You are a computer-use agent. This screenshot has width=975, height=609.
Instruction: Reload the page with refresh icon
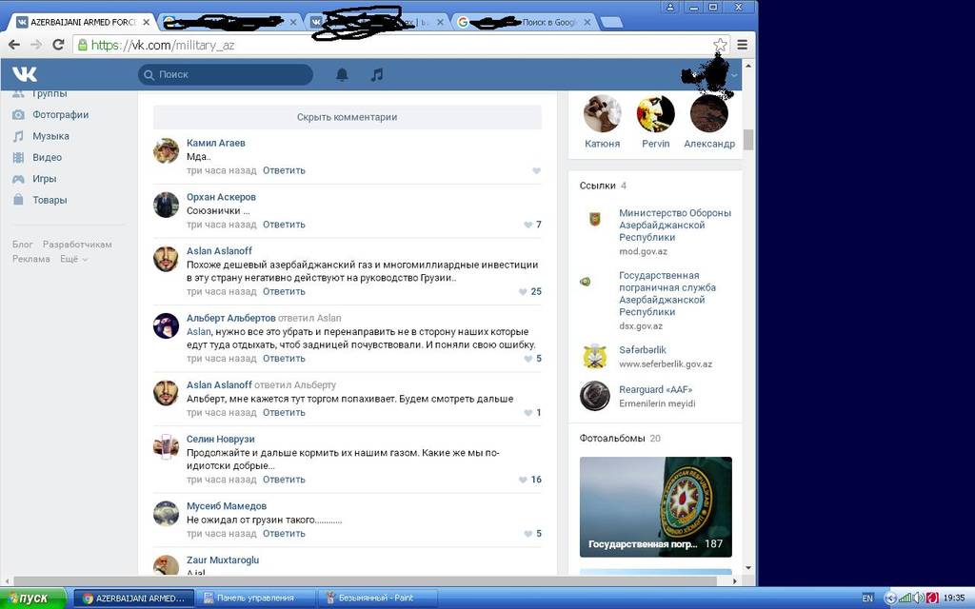click(58, 45)
